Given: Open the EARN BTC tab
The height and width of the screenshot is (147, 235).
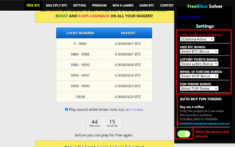Looking at the screenshot, I should point(147,6).
